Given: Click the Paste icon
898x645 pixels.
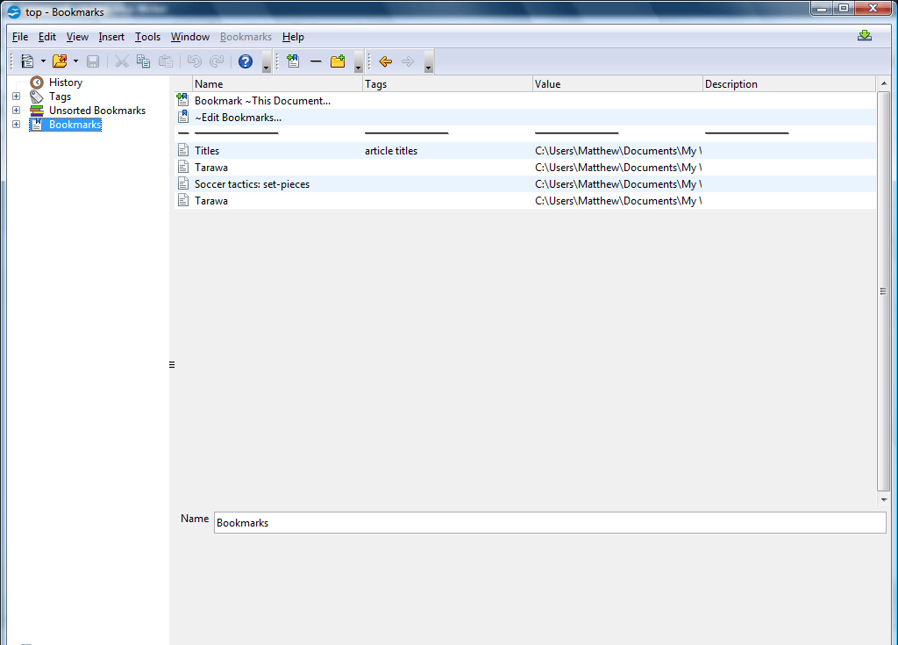Looking at the screenshot, I should [x=165, y=61].
